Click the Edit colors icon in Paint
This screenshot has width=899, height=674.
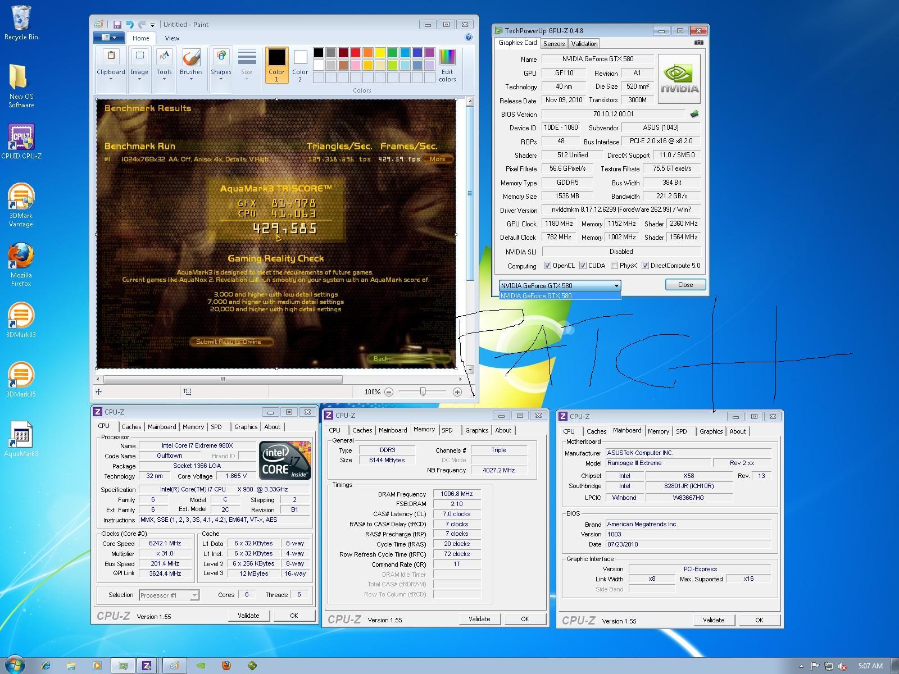tap(447, 65)
